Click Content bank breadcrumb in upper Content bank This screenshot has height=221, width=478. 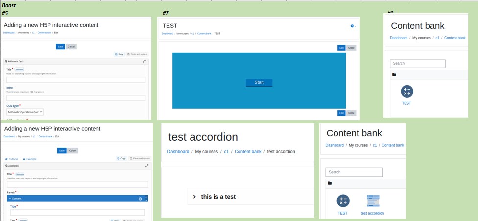pos(455,38)
